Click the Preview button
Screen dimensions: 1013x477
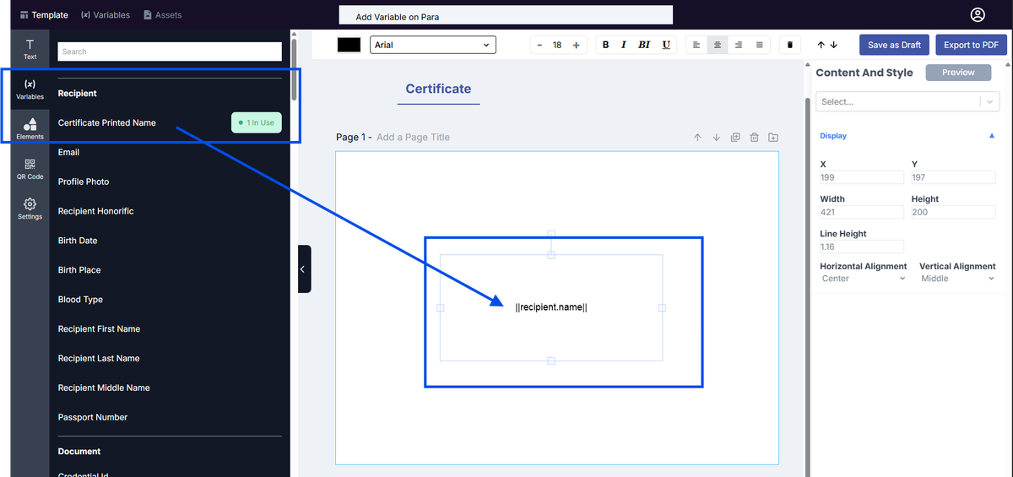coord(958,73)
